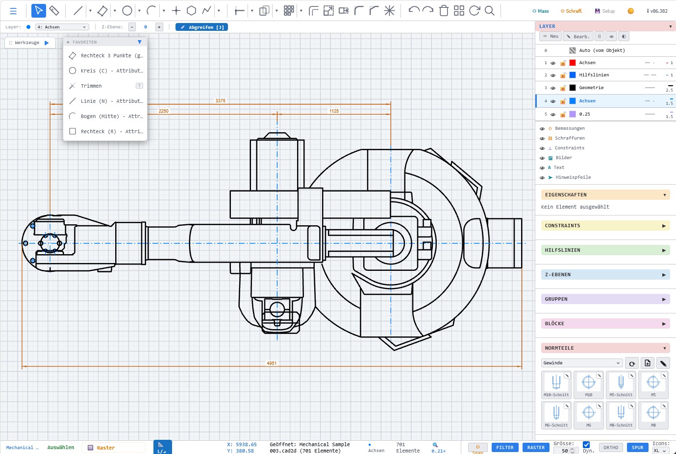Hide the Geometrie layer
This screenshot has height=454, width=676.
click(x=553, y=88)
